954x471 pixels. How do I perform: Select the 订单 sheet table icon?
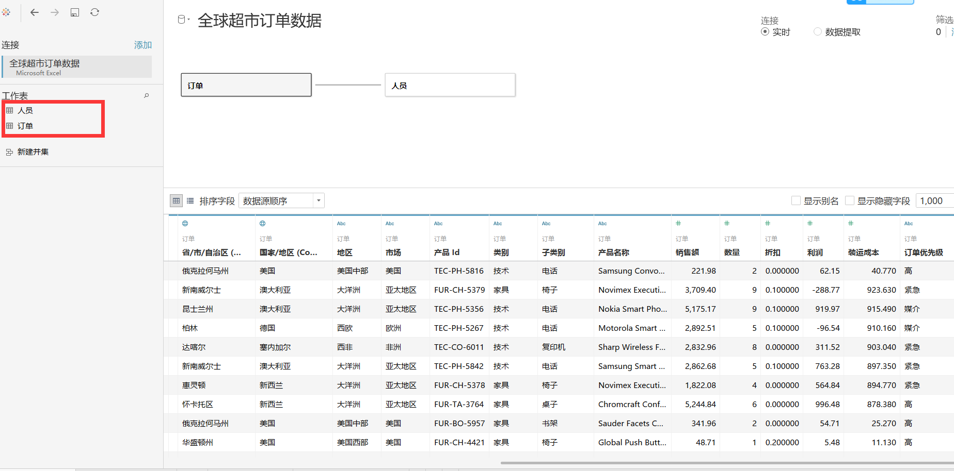9,126
